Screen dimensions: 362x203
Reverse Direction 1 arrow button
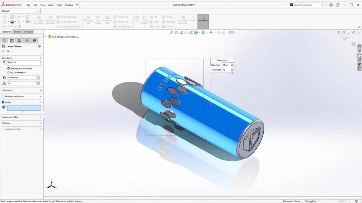(4, 63)
